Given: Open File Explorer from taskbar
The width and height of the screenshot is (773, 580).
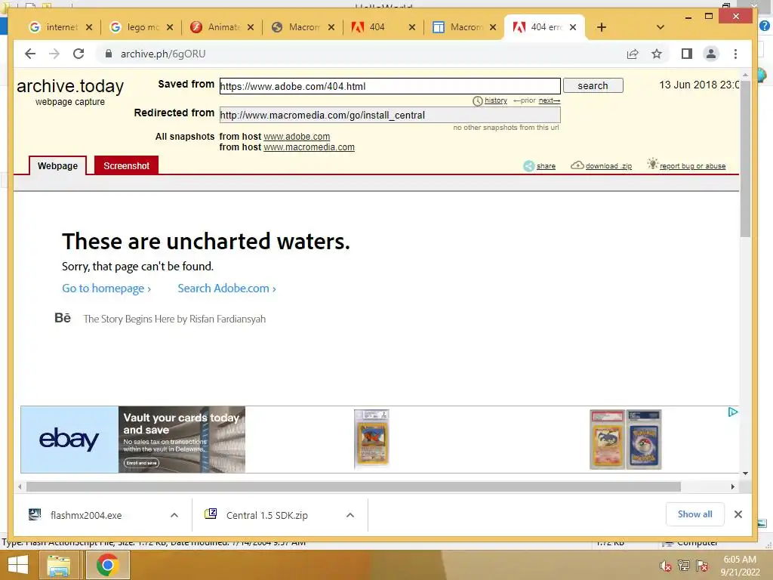Looking at the screenshot, I should click(x=58, y=565).
